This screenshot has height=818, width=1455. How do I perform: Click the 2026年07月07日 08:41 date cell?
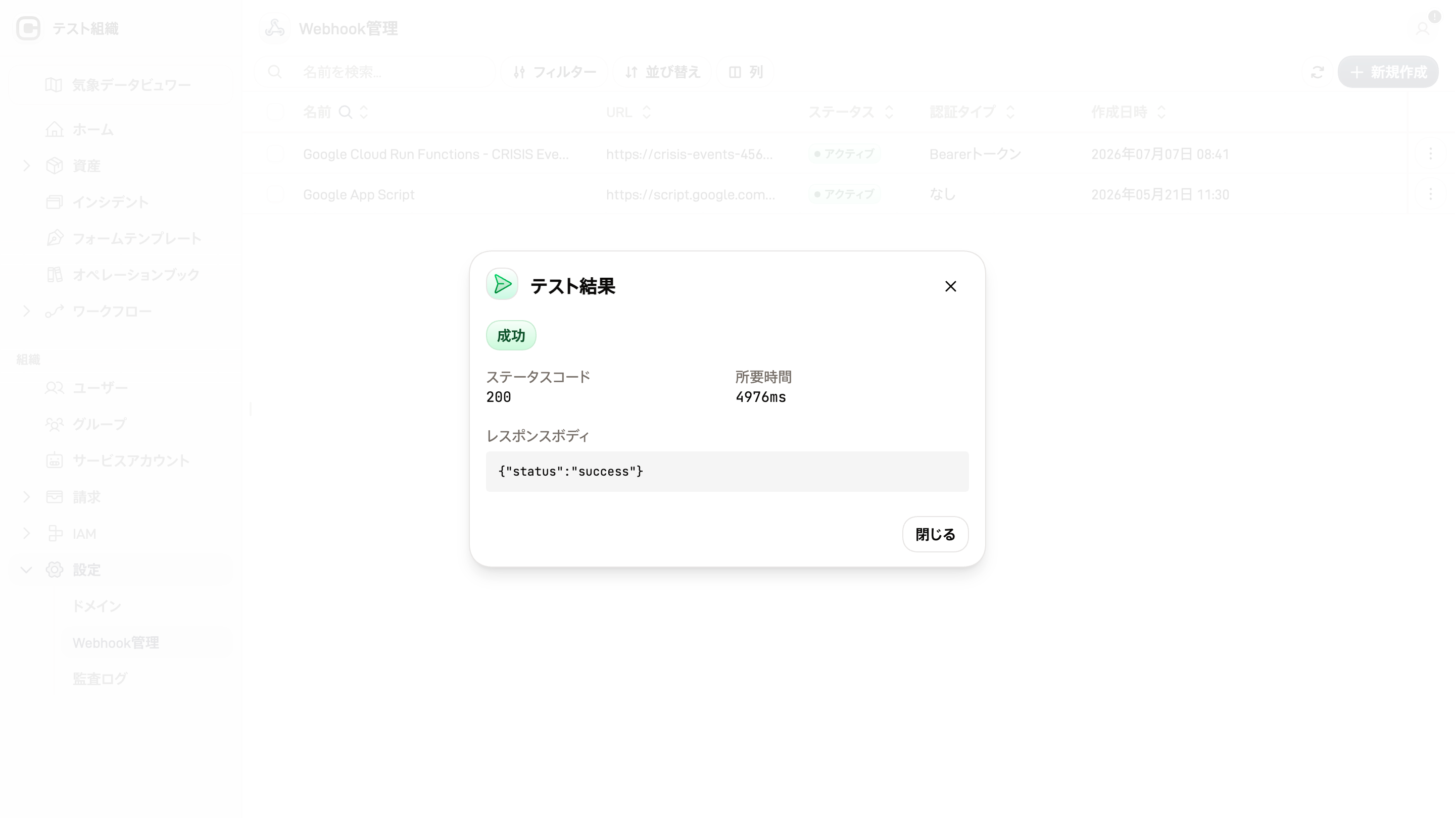[x=1160, y=154]
